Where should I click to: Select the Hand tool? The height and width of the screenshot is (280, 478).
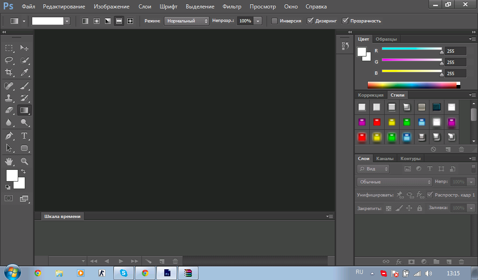[x=9, y=161]
